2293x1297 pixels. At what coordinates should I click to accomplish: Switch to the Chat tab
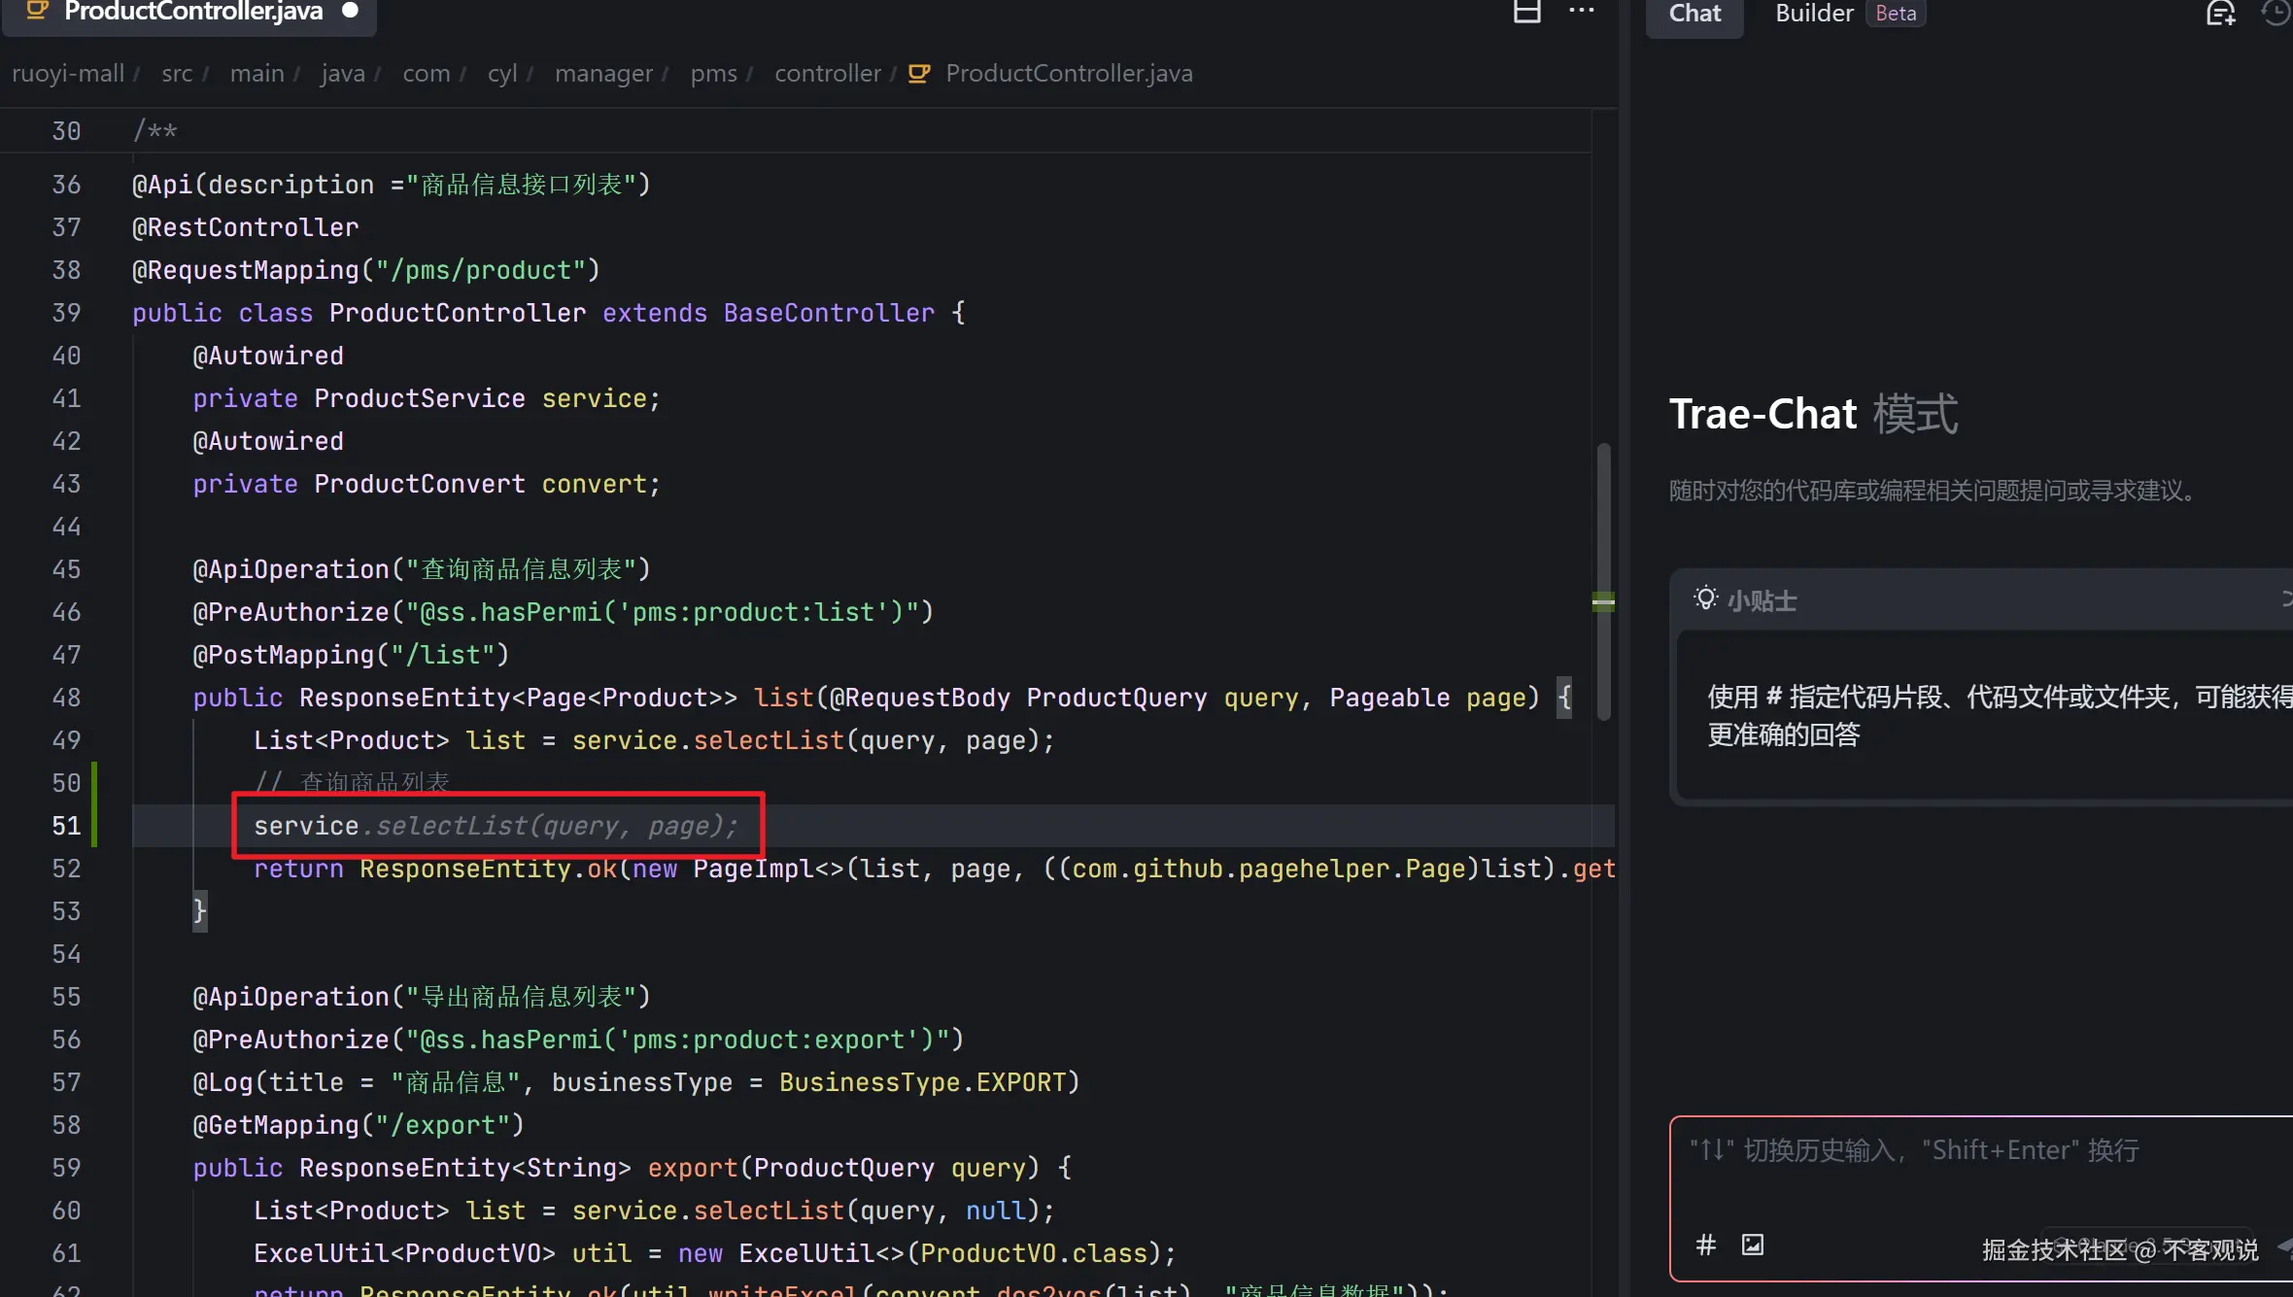pos(1694,14)
